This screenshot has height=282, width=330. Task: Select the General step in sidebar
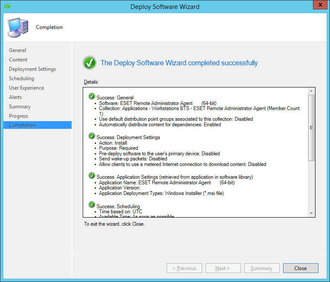pos(17,50)
